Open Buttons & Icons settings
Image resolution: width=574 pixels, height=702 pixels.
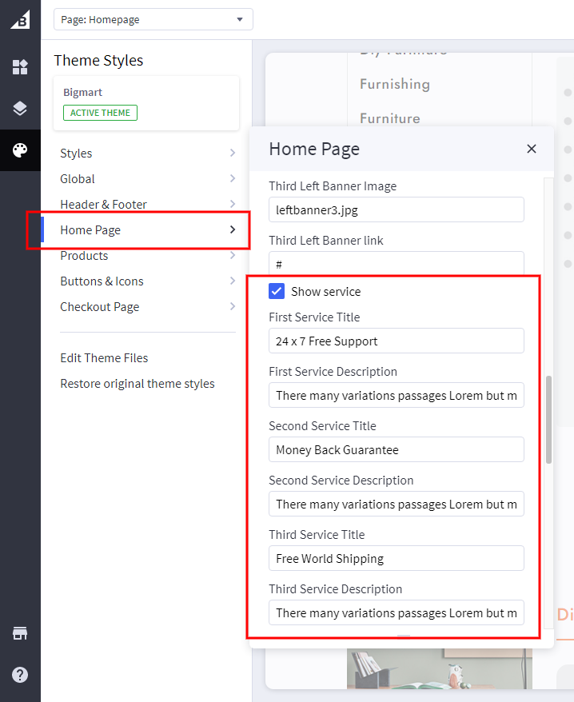(x=147, y=281)
